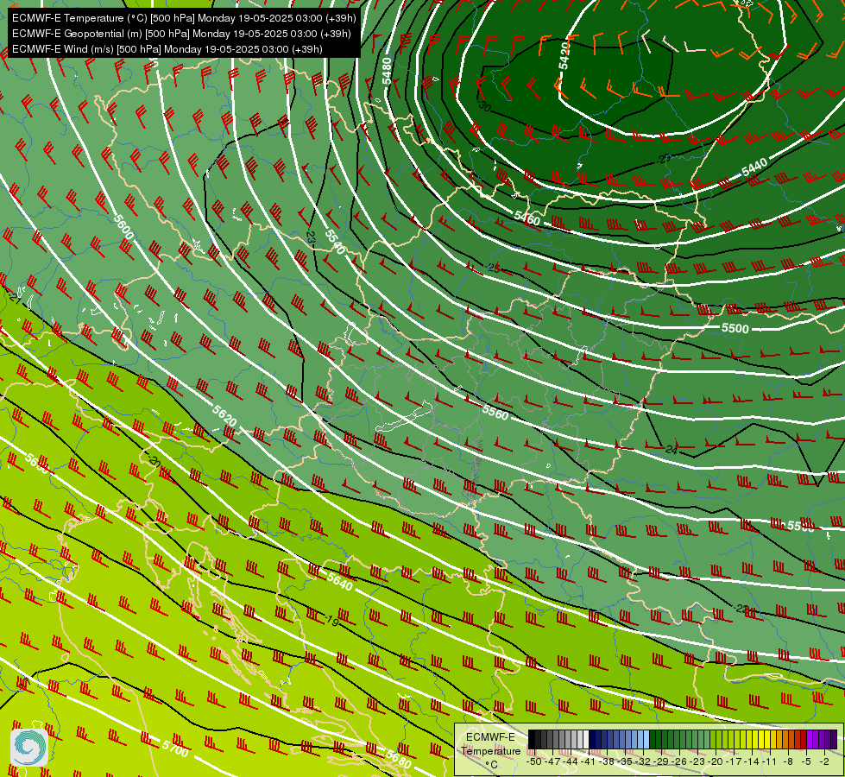Click the 5440 geopotential contour label

[754, 167]
